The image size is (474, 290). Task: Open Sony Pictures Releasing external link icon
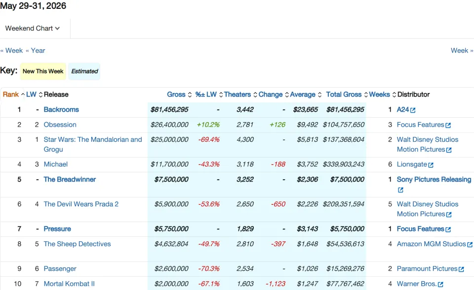(400, 190)
